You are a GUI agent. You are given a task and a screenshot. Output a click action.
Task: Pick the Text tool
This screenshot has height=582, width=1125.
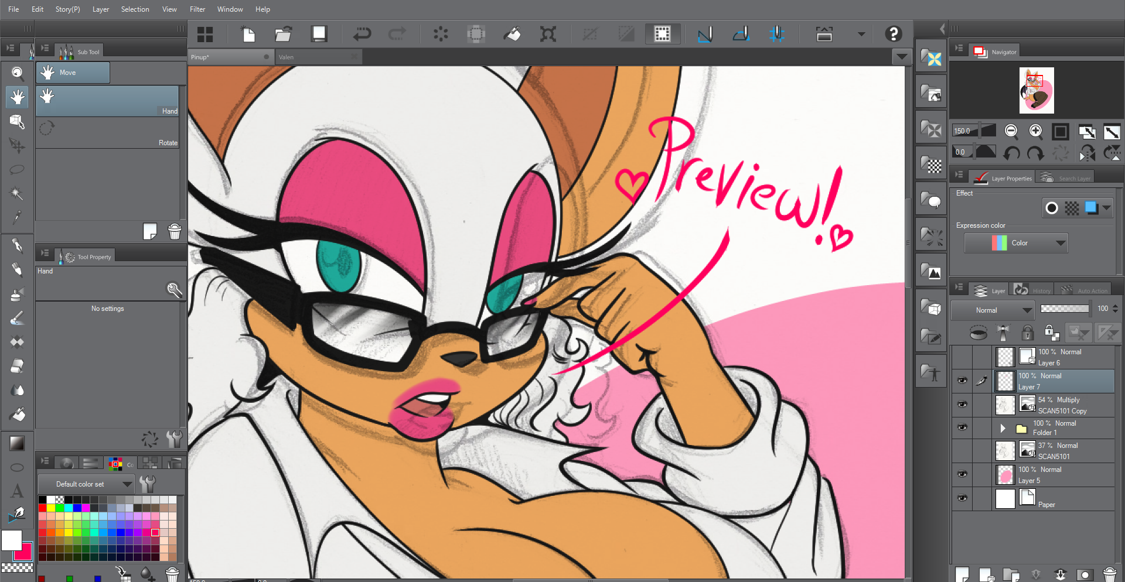[17, 491]
